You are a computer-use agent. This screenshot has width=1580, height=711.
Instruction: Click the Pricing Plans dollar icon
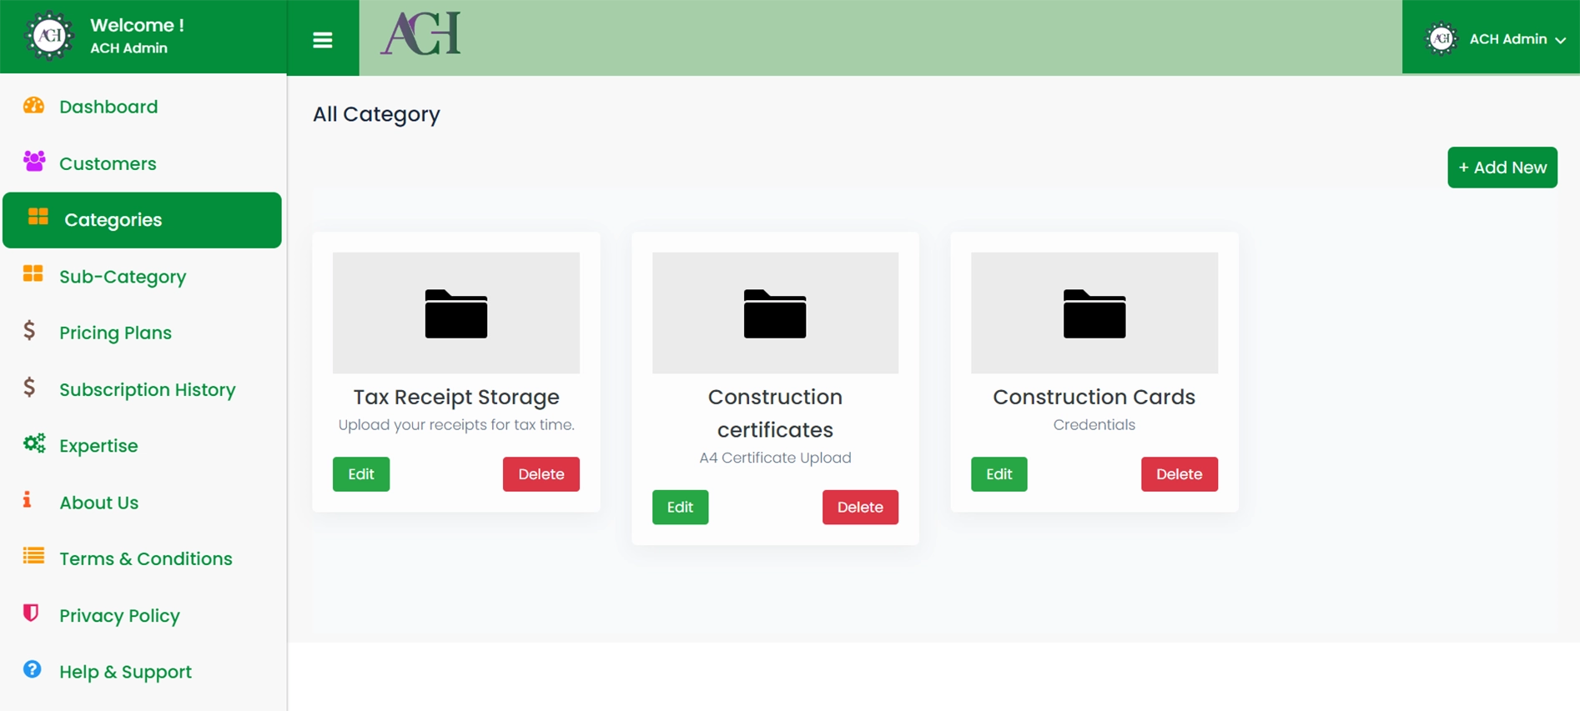click(x=29, y=330)
